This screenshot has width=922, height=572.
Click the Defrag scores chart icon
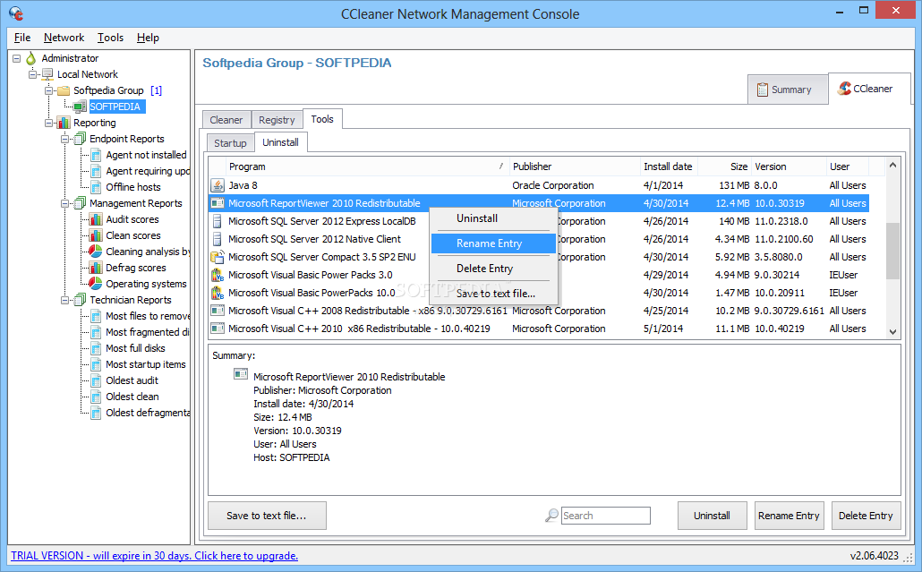tap(96, 268)
